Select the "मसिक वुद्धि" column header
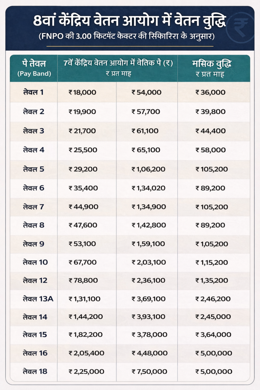Screen dimensions: 260x390 [x=214, y=68]
